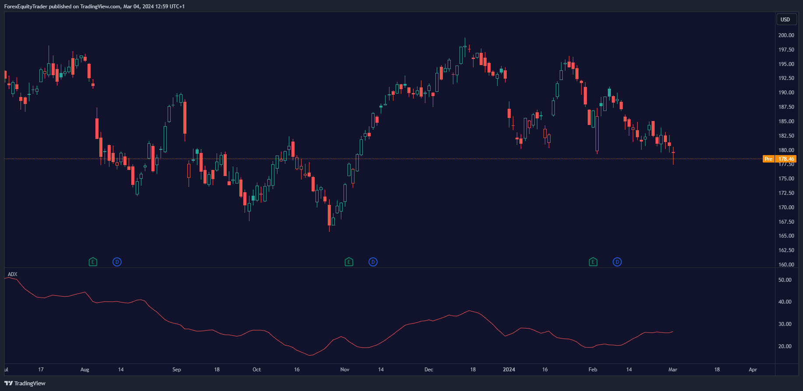This screenshot has width=803, height=391.
Task: Click the 195.00 price axis label
Action: pyautogui.click(x=786, y=64)
